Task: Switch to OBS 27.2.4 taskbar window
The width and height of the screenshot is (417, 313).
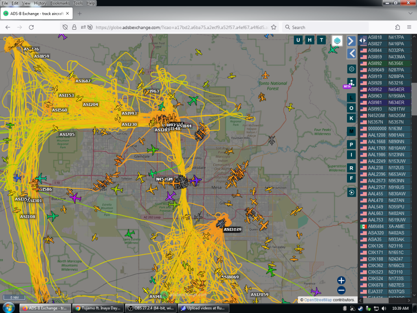Action: [151, 308]
